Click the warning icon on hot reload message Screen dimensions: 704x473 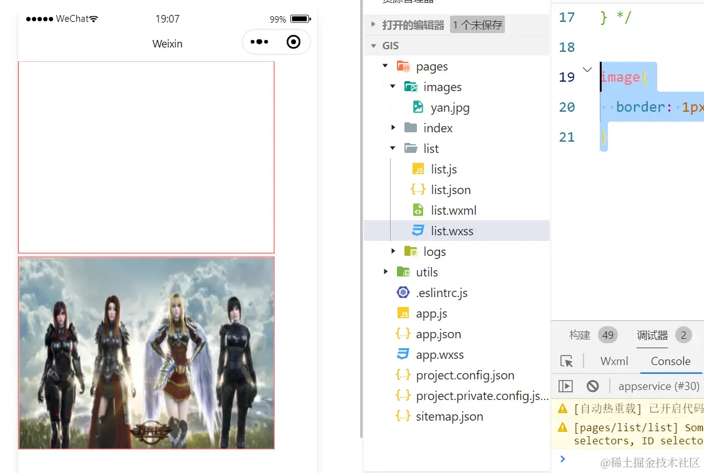562,408
